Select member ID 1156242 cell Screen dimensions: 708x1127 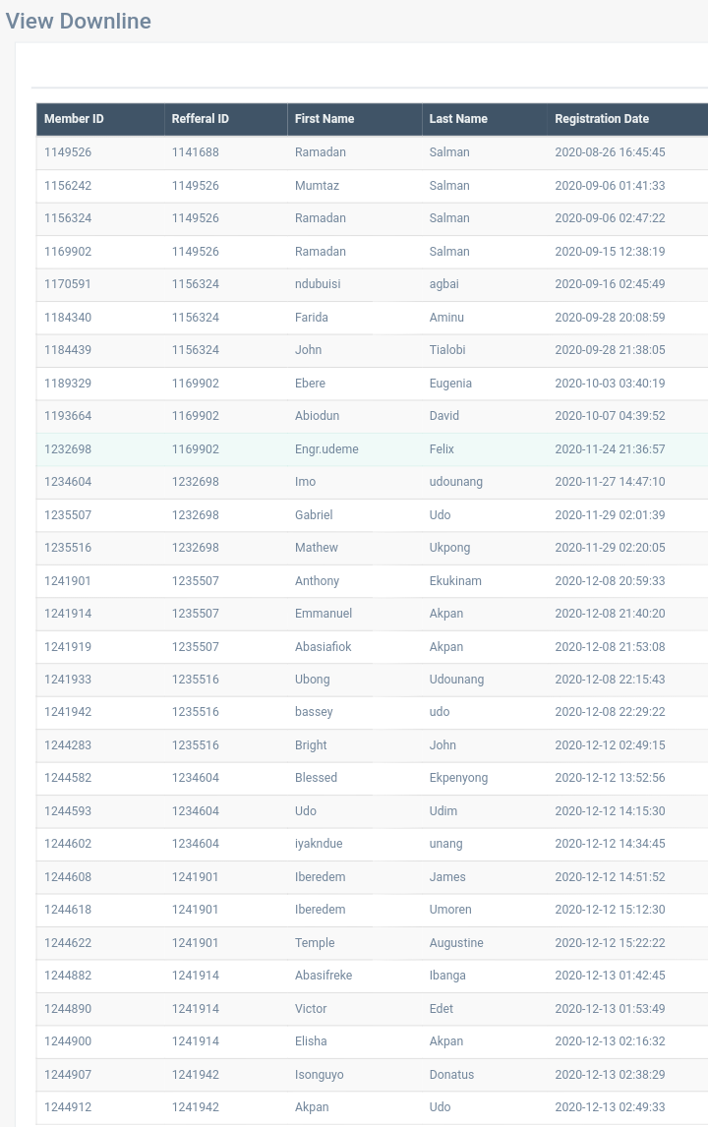[68, 186]
